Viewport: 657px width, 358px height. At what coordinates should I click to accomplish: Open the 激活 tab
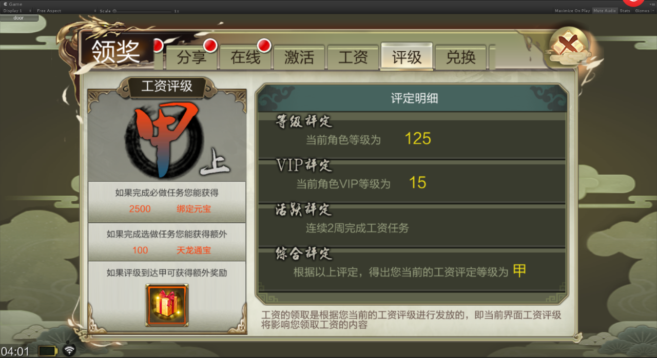point(299,57)
